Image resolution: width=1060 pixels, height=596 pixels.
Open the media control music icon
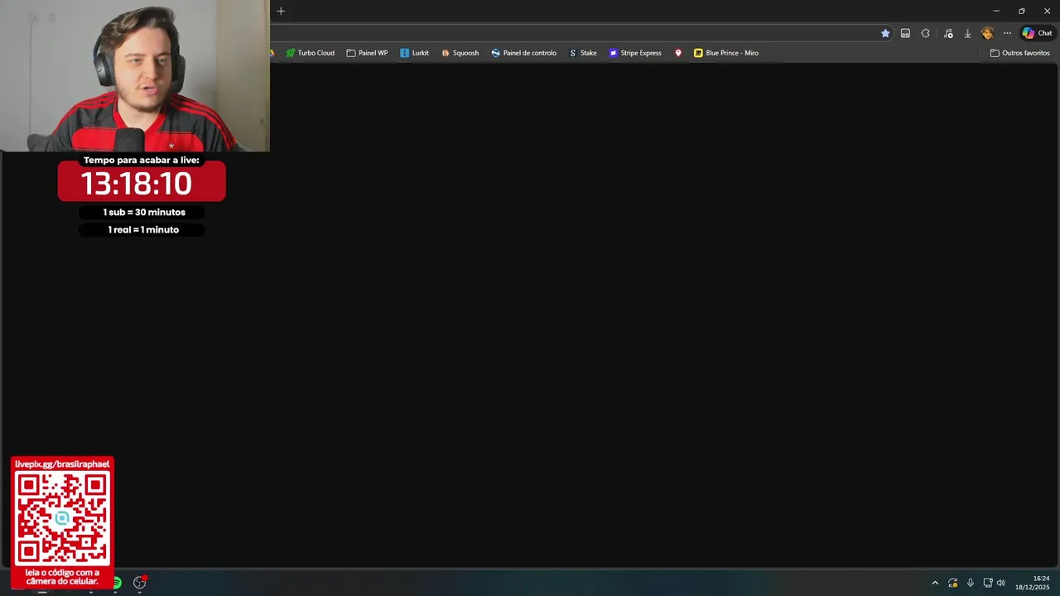[x=948, y=33]
